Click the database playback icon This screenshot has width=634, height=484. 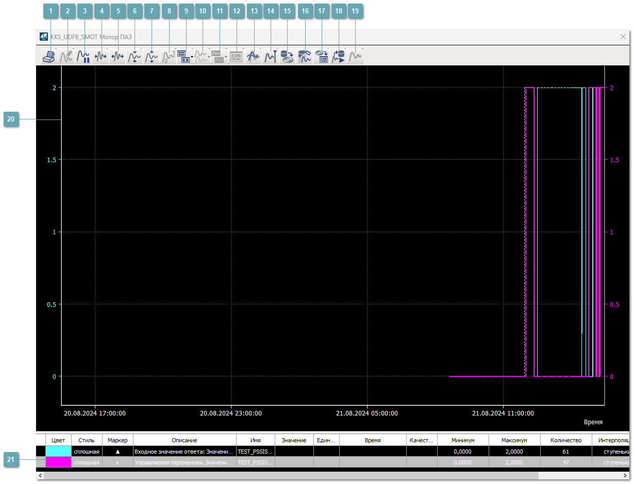[338, 57]
